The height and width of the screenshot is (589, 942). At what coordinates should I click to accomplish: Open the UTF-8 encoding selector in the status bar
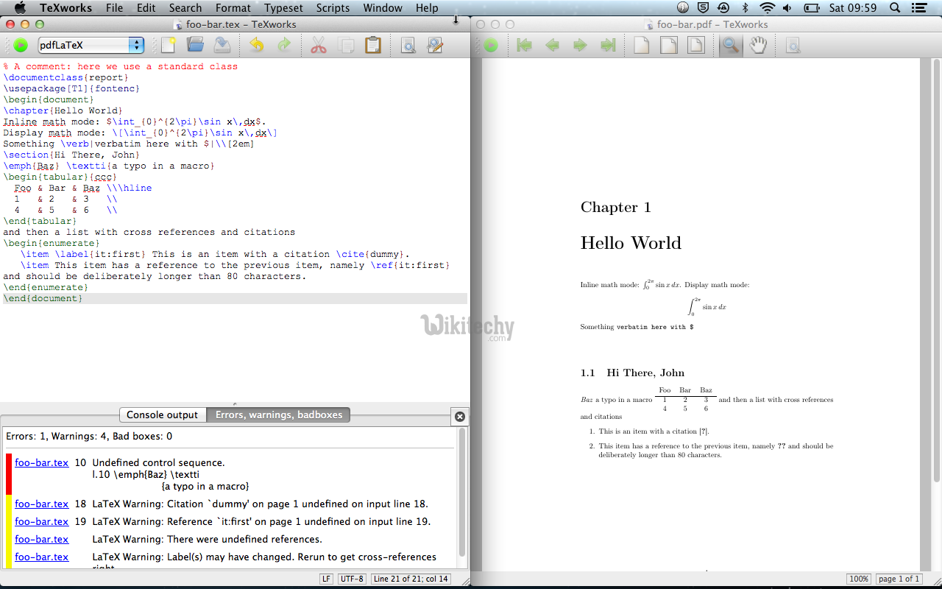(352, 579)
